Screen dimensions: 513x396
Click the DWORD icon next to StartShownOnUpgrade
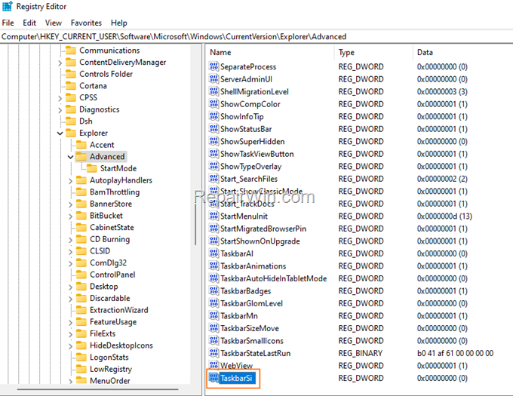(x=213, y=241)
